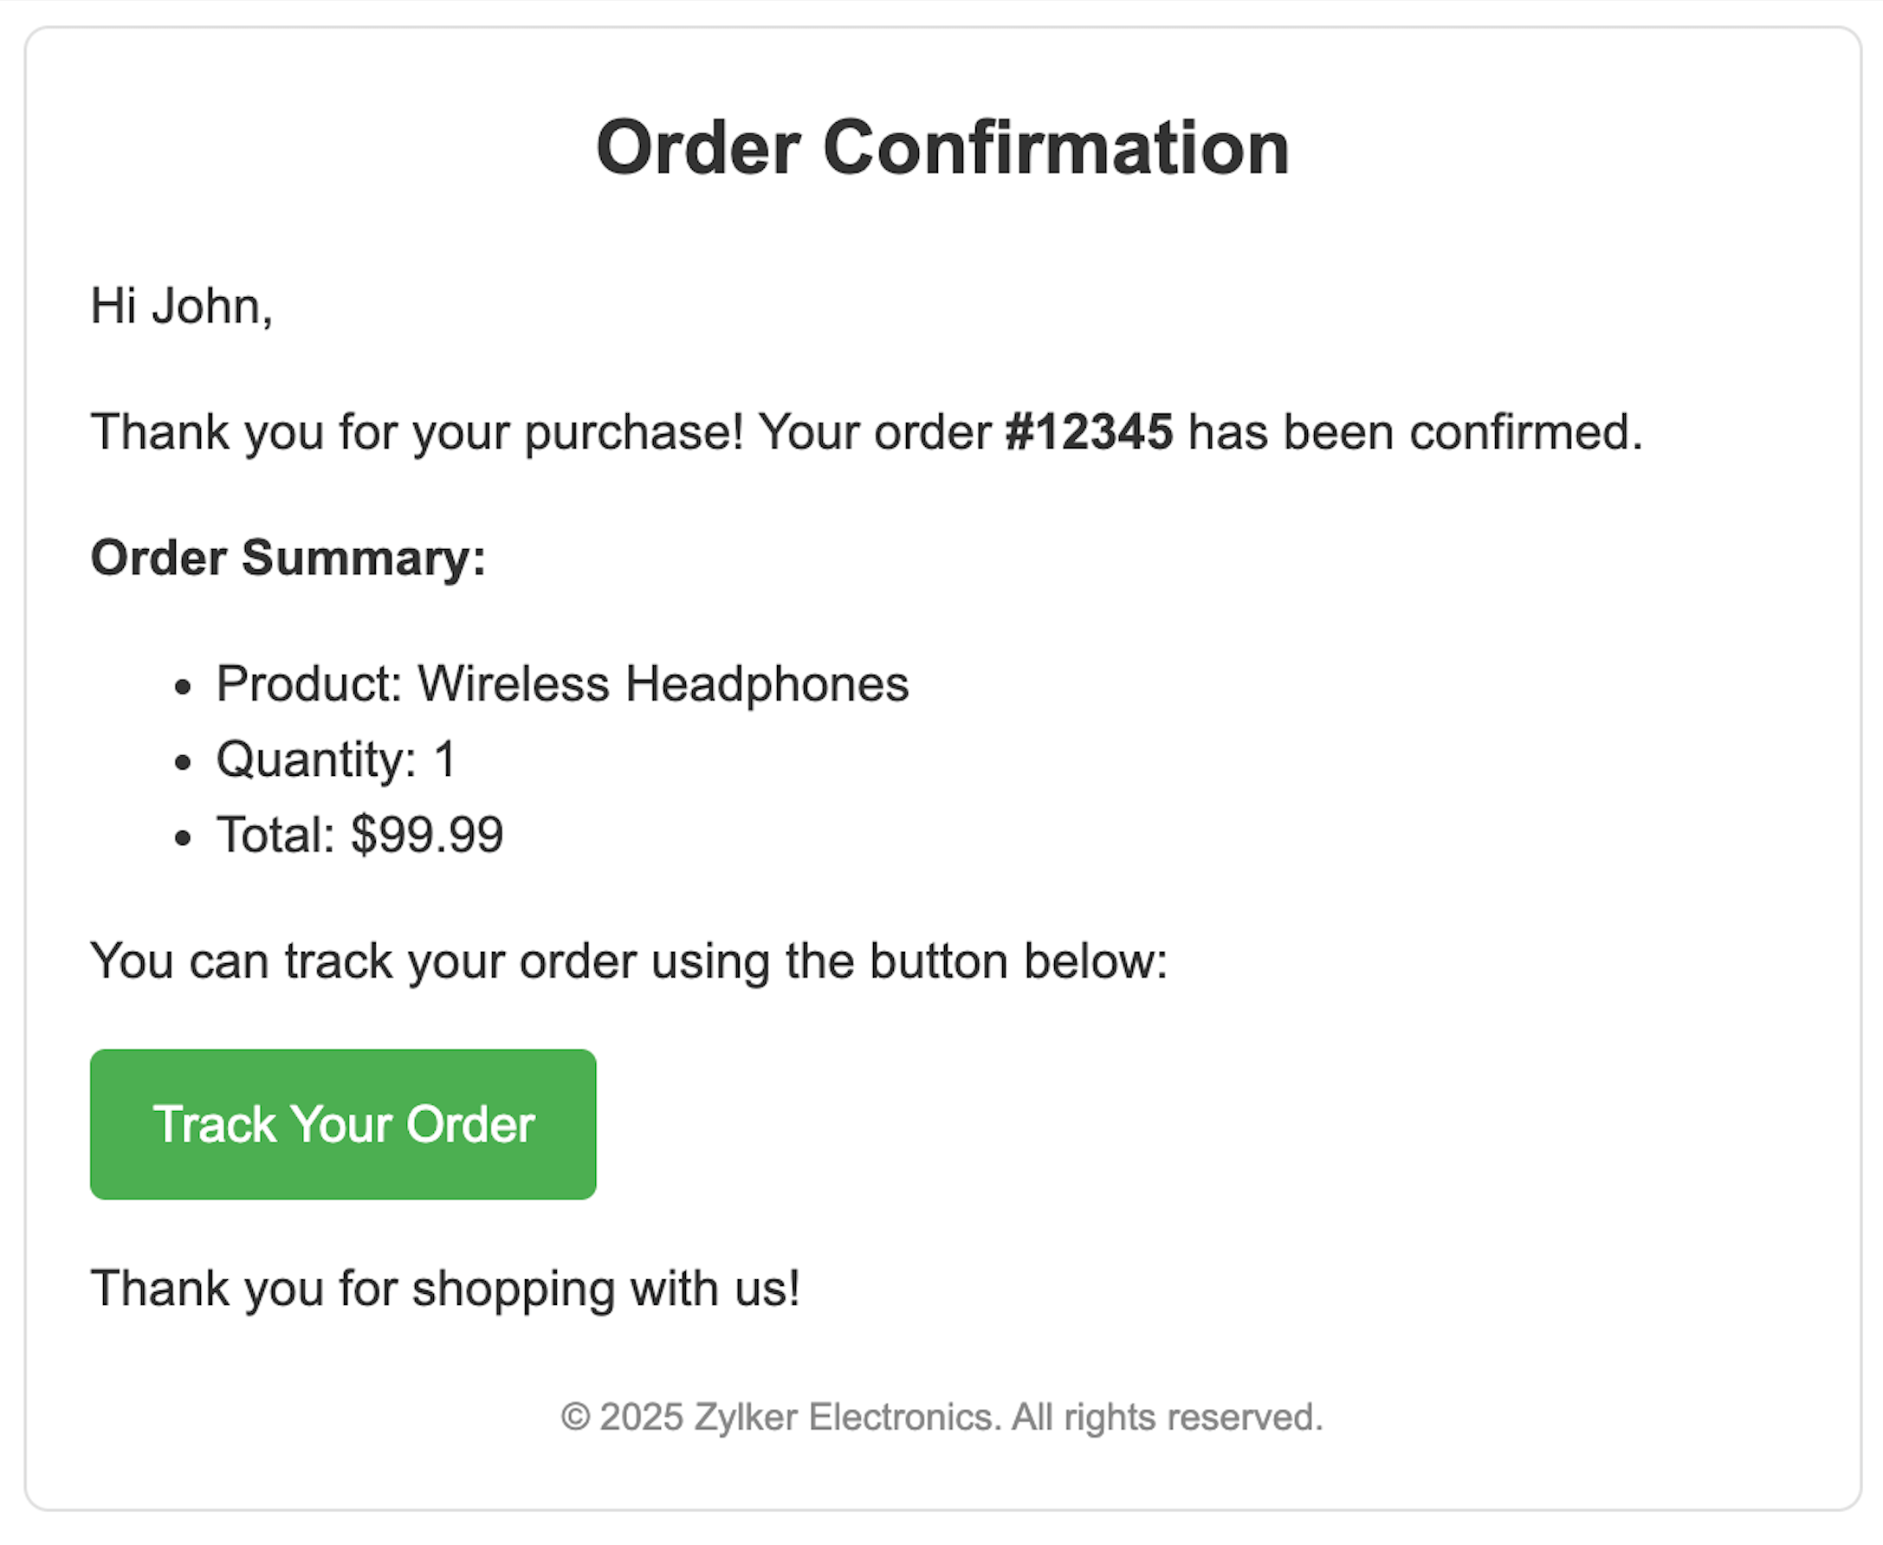Click the "has been confirmed." text
The height and width of the screenshot is (1545, 1883).
1415,432
